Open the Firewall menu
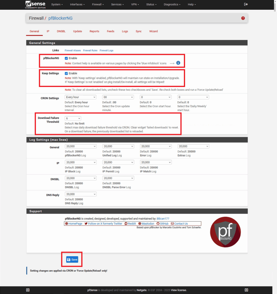 [98, 5]
